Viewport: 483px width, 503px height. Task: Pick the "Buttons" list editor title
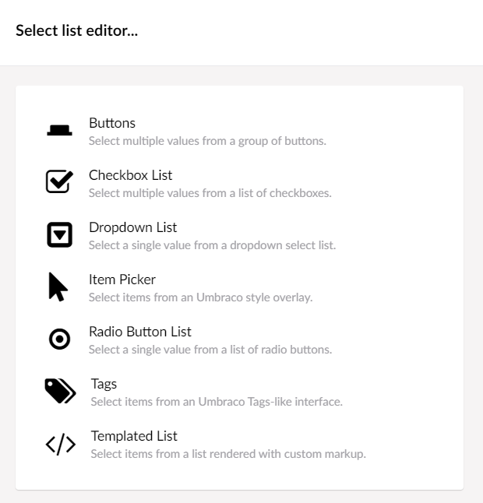pos(112,123)
